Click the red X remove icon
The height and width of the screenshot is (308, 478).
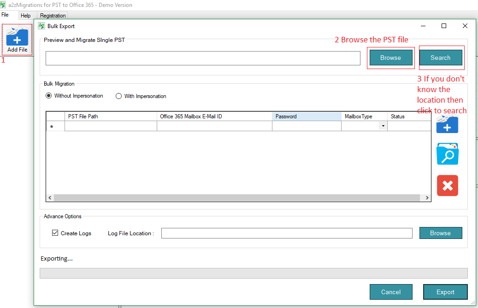point(448,186)
